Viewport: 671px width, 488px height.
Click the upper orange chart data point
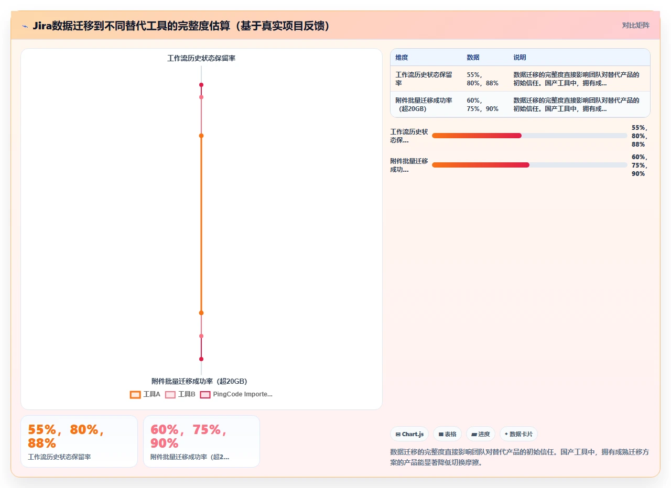[201, 136]
